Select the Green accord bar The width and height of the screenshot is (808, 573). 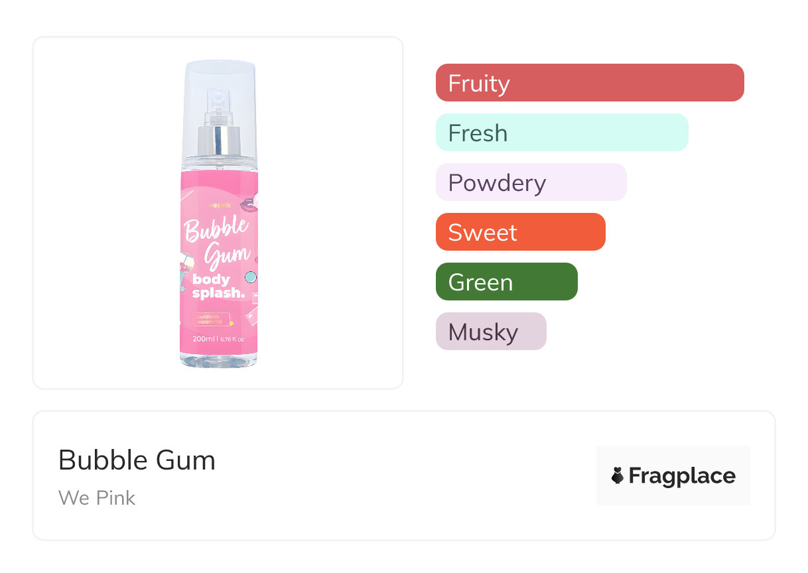click(506, 282)
